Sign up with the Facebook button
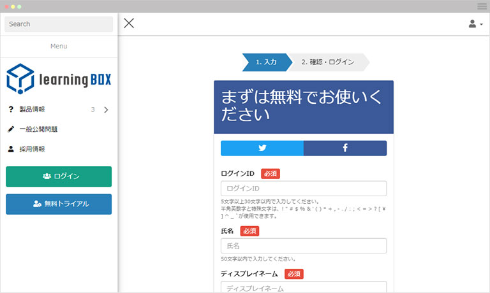This screenshot has width=490, height=293. pos(345,148)
